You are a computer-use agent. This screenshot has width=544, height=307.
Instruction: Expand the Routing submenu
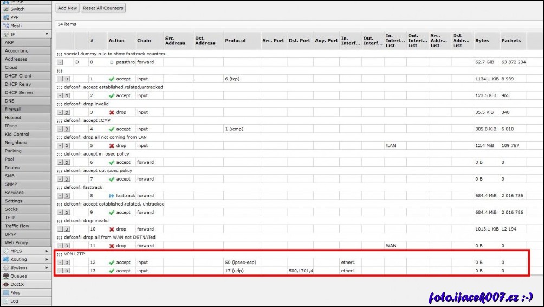tap(47, 259)
